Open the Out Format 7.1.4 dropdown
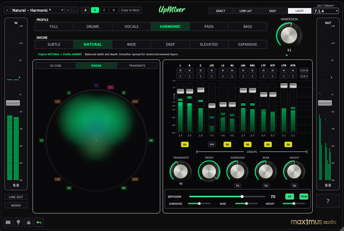The height and width of the screenshot is (231, 344). click(326, 11)
